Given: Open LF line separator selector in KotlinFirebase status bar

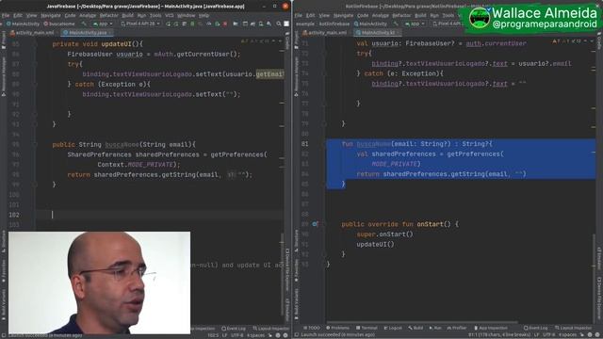Looking at the screenshot, I should coord(536,335).
